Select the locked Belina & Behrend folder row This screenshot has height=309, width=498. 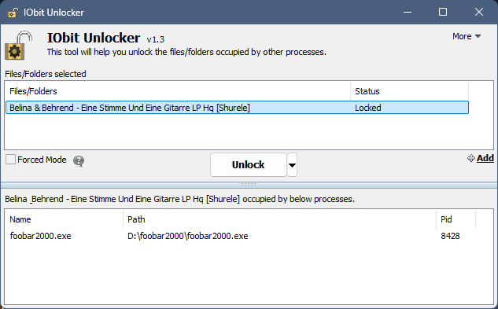(238, 108)
